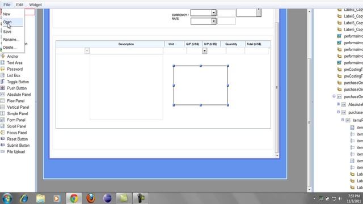The height and width of the screenshot is (204, 363).
Task: Select the File Upload widget icon
Action: point(2,151)
